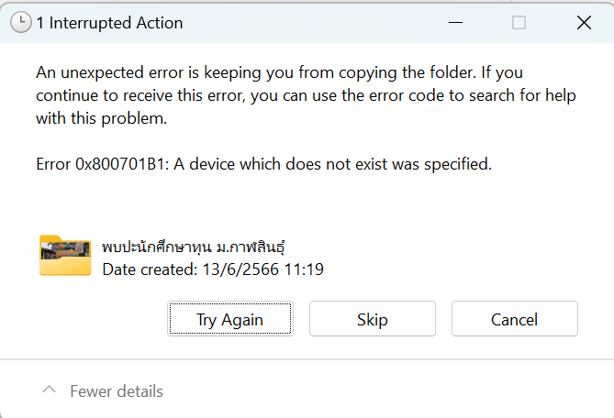Minimize the Interrupted Action dialog

455,23
